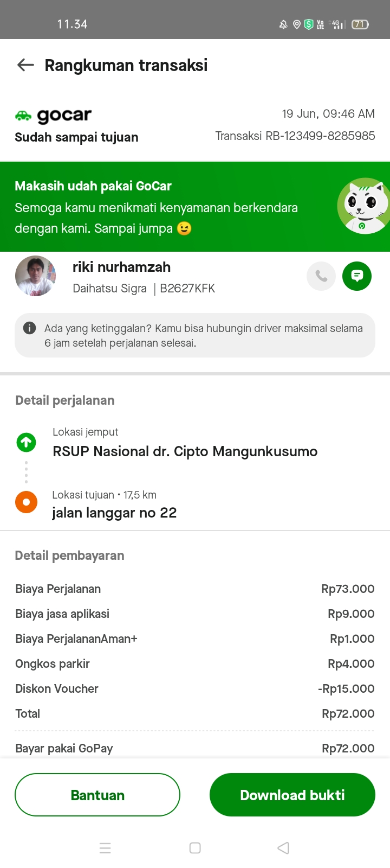
Task: Tap the Bayar pakai GoPay row
Action: tap(195, 748)
